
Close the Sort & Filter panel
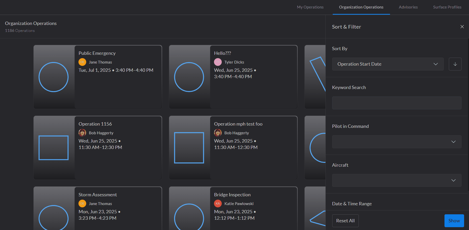coord(462,27)
